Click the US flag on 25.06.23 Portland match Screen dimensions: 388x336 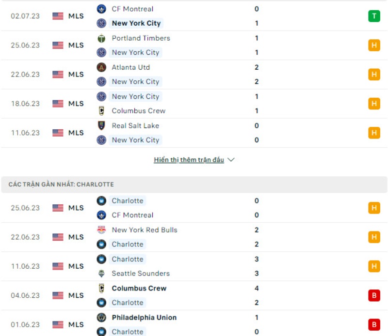pyautogui.click(x=58, y=46)
